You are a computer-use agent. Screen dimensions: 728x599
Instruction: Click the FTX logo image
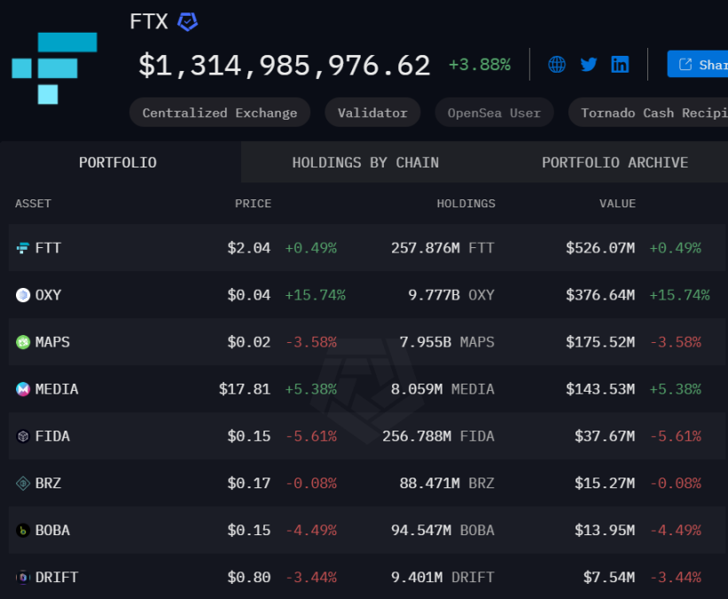click(55, 68)
